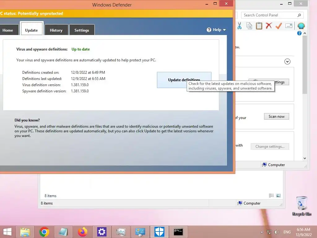The image size is (317, 238).
Task: Open the Command Prompt taskbar icon
Action: pos(178,232)
